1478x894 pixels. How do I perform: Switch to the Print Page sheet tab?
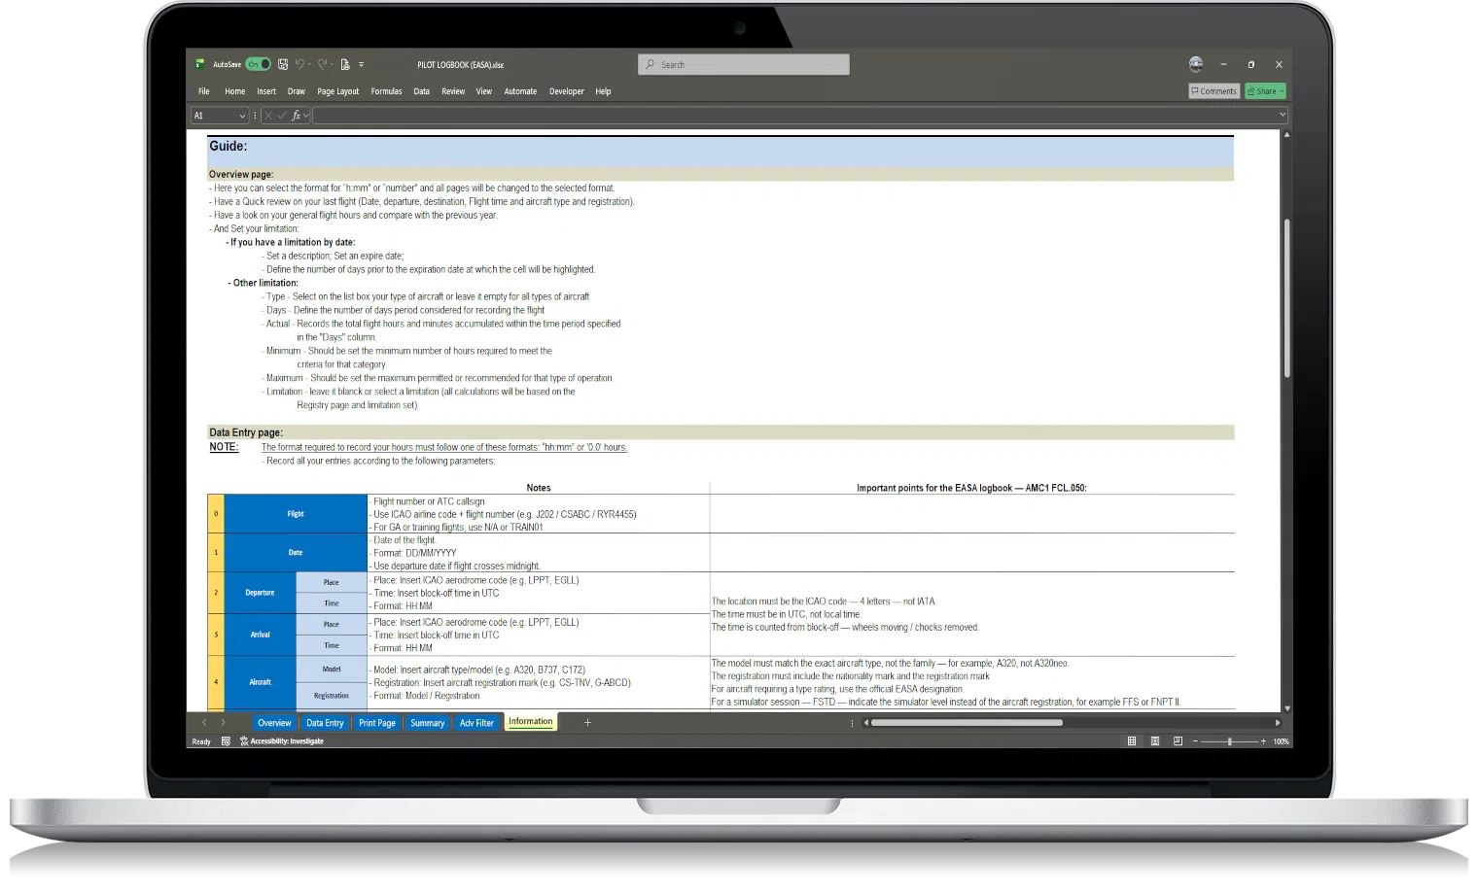(377, 723)
